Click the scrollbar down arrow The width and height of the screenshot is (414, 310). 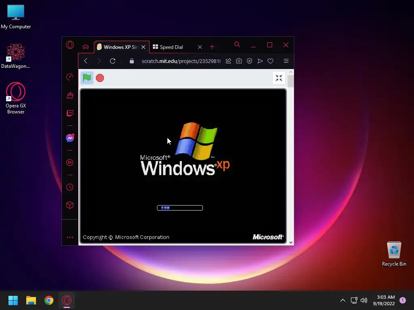coord(291,243)
